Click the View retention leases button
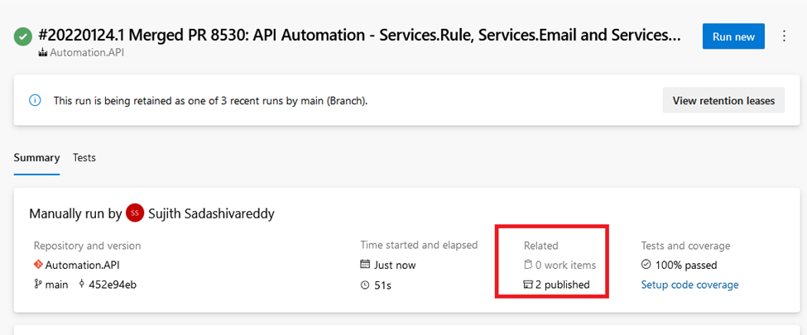This screenshot has width=807, height=335. pos(723,101)
